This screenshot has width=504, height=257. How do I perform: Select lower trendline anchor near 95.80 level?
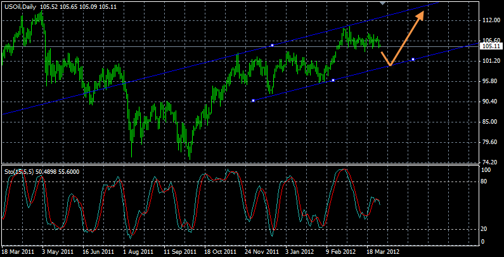pos(333,80)
